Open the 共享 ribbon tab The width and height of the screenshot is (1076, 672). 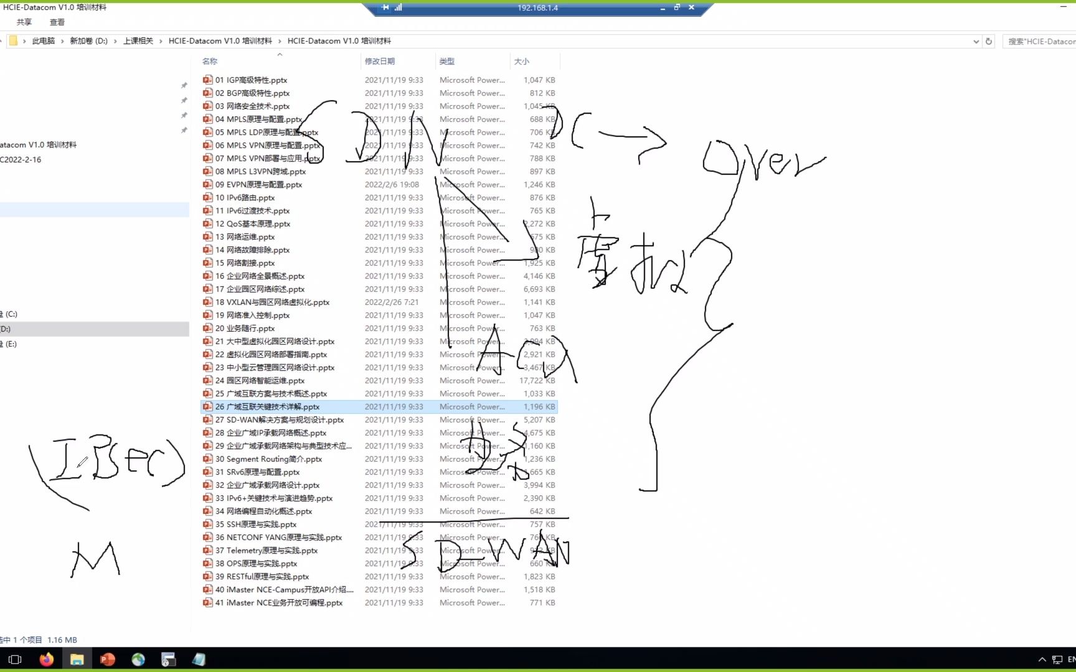point(24,22)
